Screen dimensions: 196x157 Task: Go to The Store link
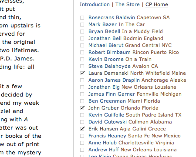click(x=128, y=4)
